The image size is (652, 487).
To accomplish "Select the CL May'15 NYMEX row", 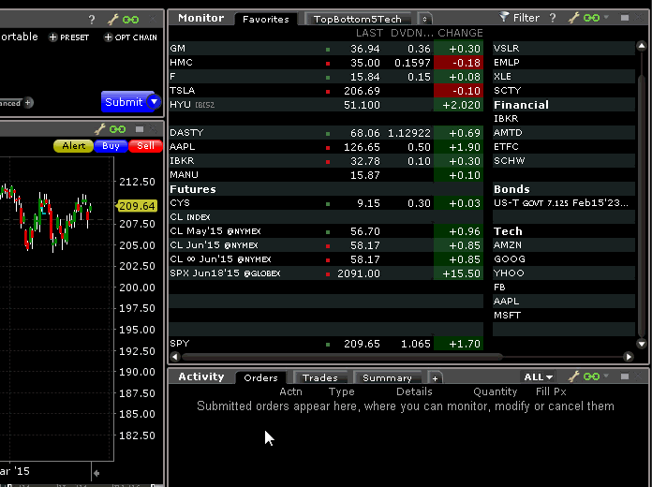I will [x=326, y=231].
